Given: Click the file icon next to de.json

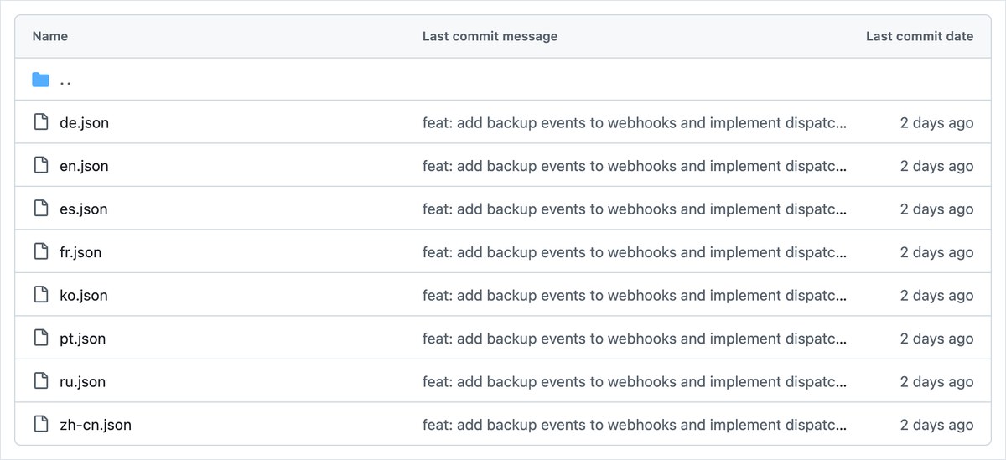Looking at the screenshot, I should (40, 123).
